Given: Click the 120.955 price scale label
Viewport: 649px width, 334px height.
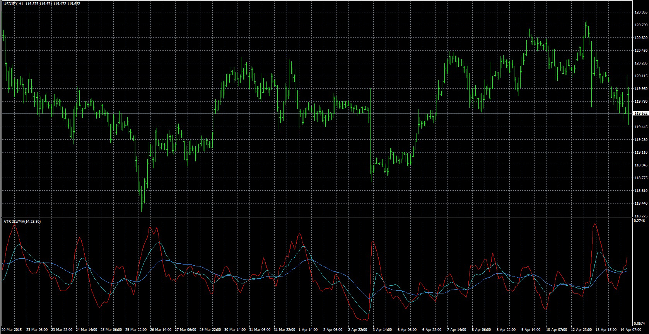Looking at the screenshot, I should coord(641,12).
